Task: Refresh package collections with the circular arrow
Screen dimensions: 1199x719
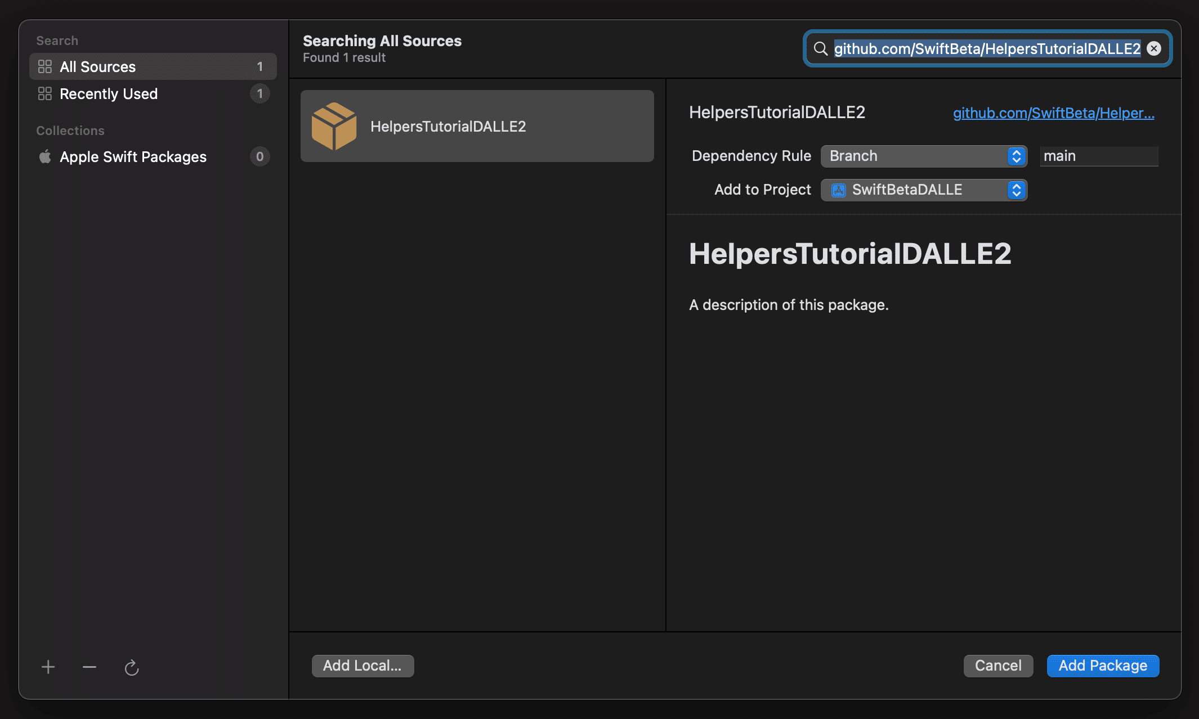Action: (131, 667)
